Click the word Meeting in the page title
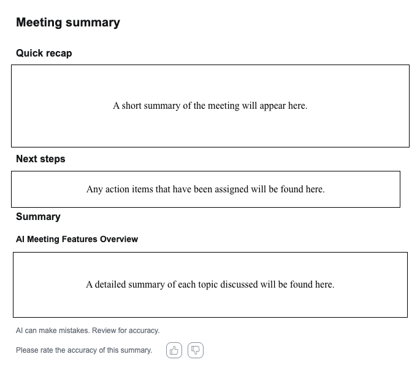Image resolution: width=420 pixels, height=381 pixels. click(x=39, y=23)
